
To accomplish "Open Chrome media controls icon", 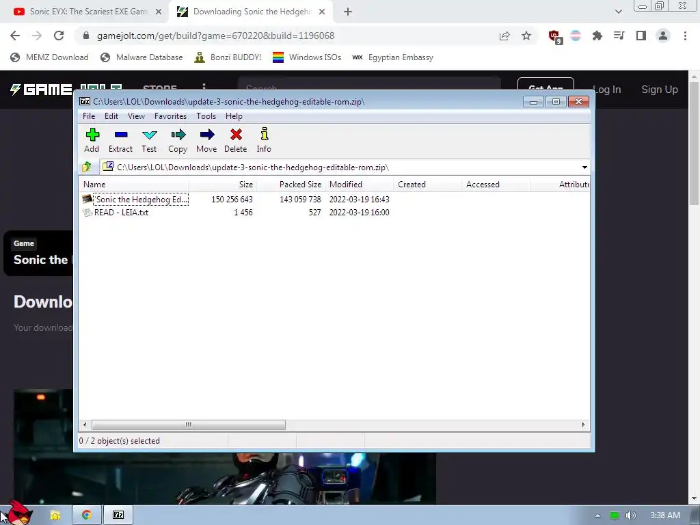I will (619, 36).
